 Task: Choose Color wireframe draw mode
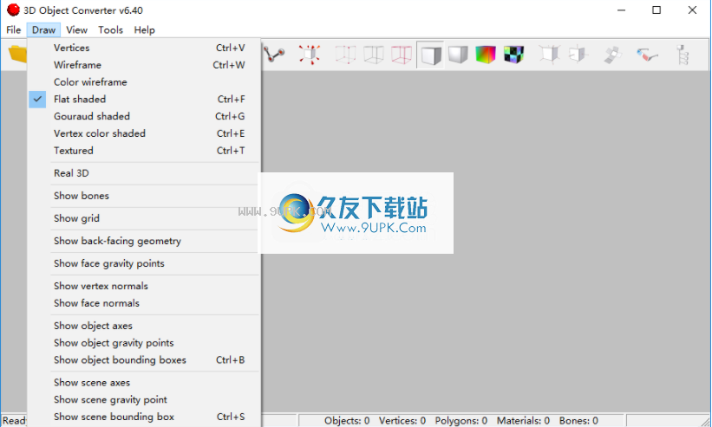point(144,82)
